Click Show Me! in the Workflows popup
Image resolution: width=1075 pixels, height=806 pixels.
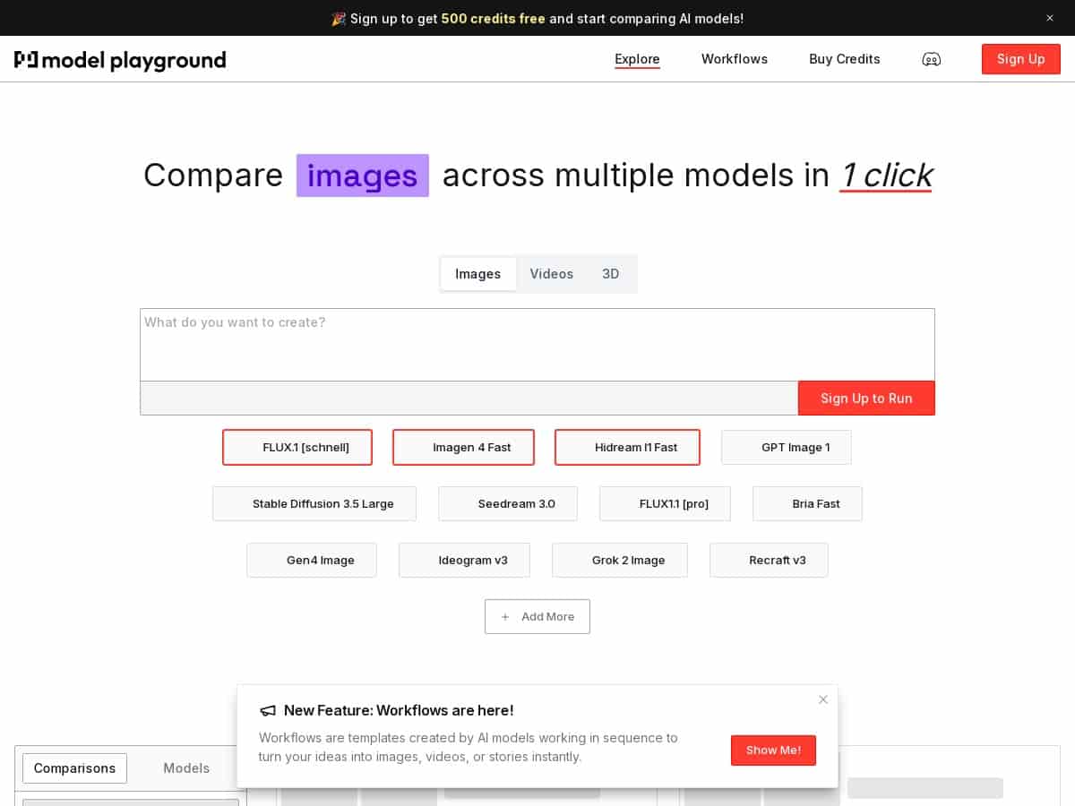click(x=773, y=750)
